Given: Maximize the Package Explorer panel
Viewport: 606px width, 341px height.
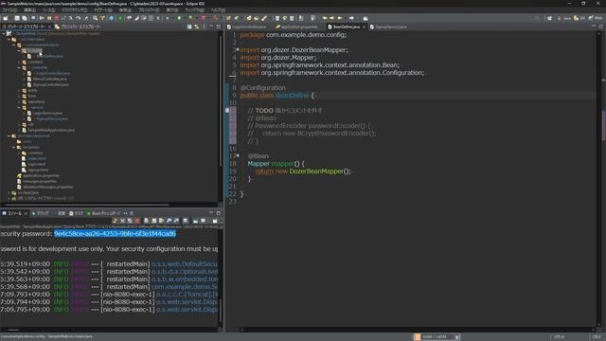Looking at the screenshot, I should [x=219, y=27].
